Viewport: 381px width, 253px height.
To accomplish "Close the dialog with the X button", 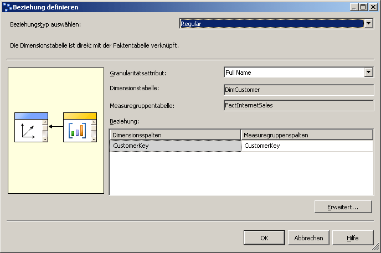I will [373, 7].
